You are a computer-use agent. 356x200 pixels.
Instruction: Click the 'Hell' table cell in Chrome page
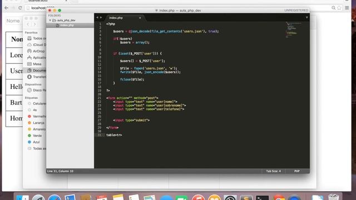click(x=14, y=87)
